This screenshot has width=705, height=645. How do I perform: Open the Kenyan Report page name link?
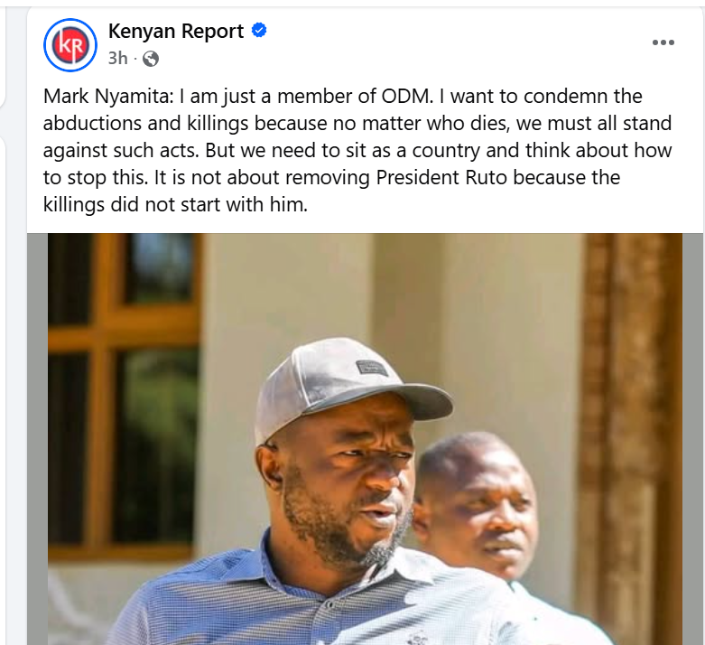176,31
